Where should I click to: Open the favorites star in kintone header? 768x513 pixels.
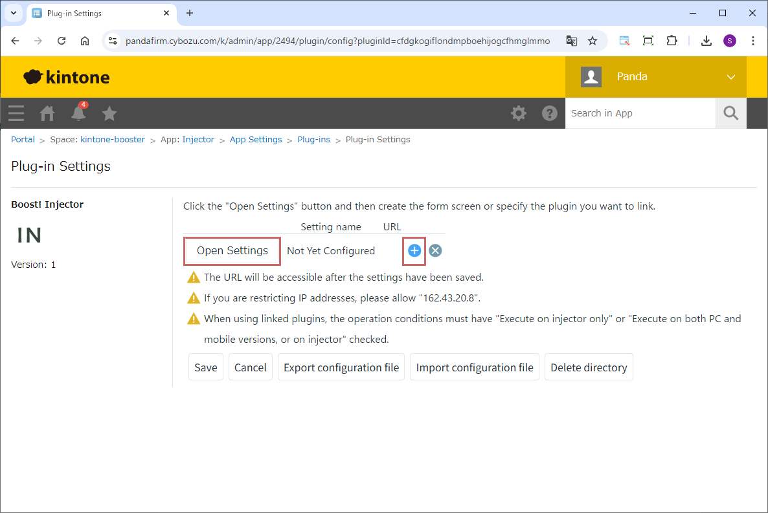coord(109,113)
